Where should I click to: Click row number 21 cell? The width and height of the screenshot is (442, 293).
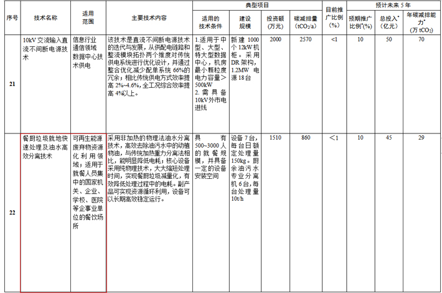coord(11,84)
